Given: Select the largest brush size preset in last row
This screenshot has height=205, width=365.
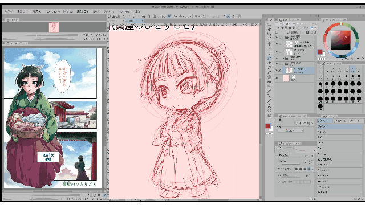Looking at the screenshot, I should [x=321, y=106].
